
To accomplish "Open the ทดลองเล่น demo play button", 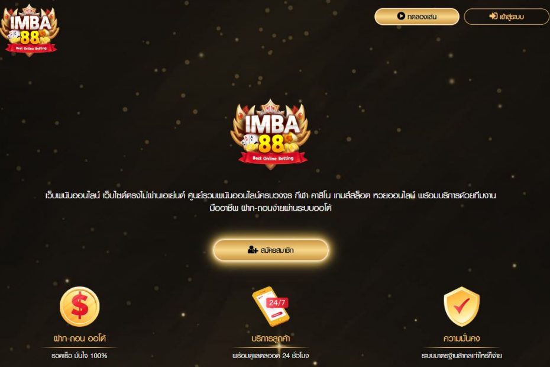I will pyautogui.click(x=417, y=17).
